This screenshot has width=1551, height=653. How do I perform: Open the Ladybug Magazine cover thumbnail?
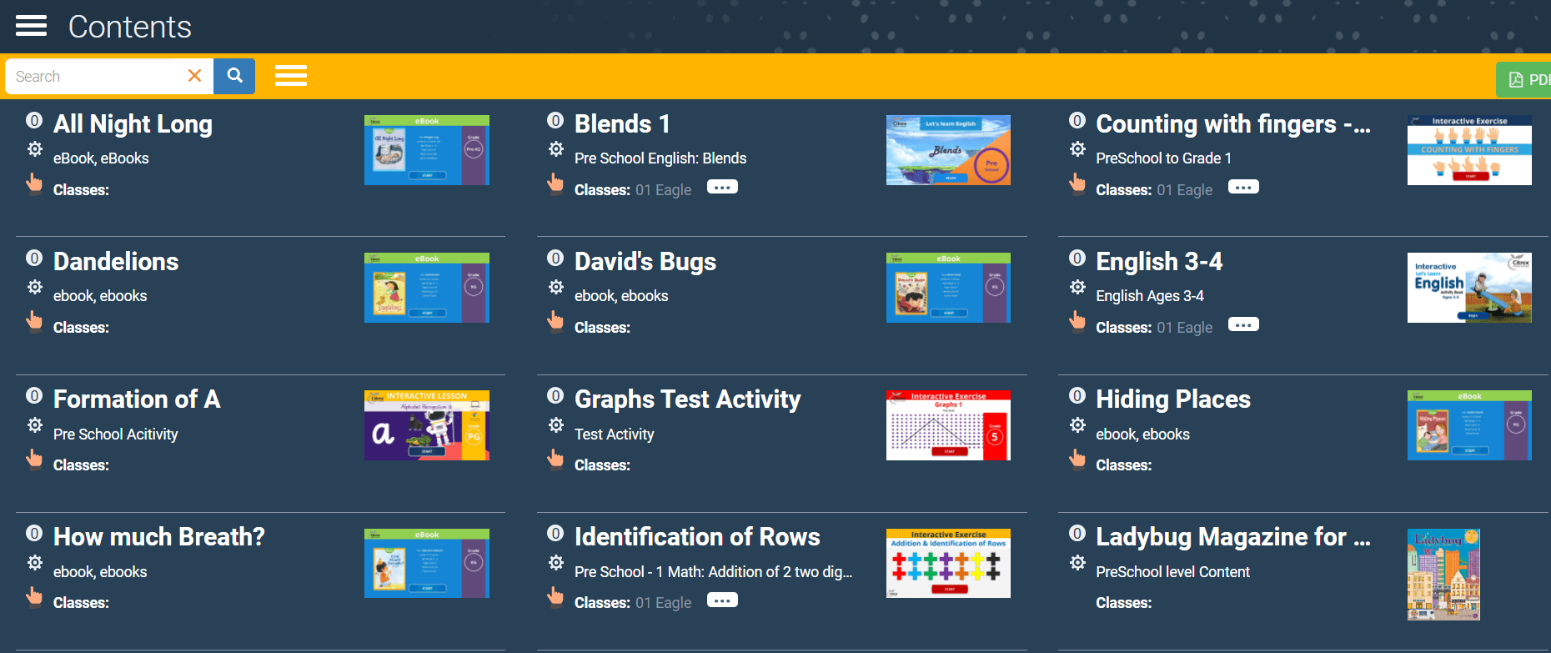(x=1443, y=574)
